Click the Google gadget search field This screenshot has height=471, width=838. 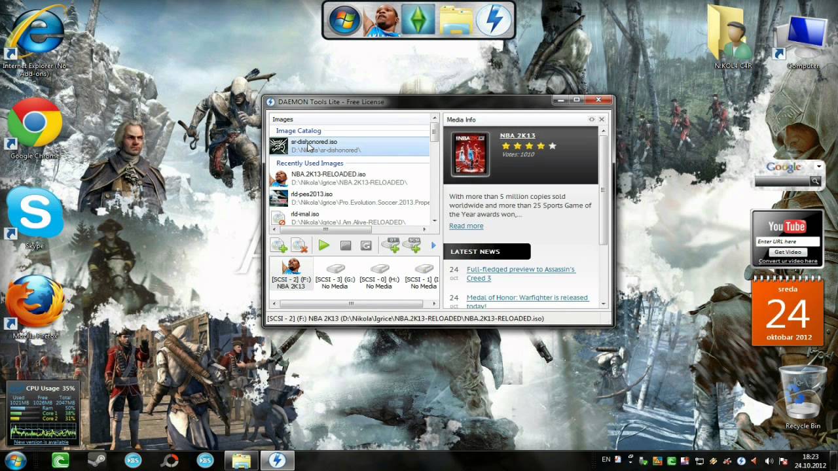(782, 181)
